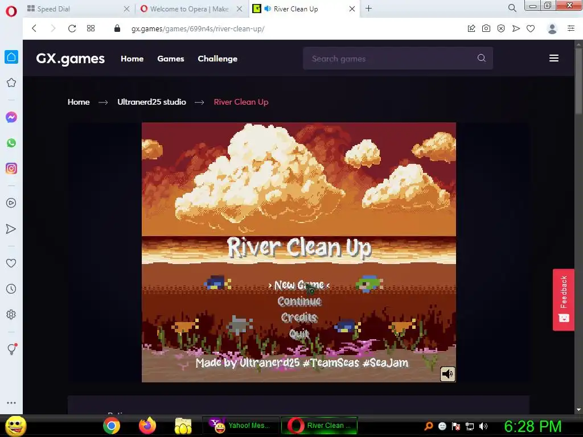Select Quit in the game menu
This screenshot has height=437, width=583.
(299, 333)
